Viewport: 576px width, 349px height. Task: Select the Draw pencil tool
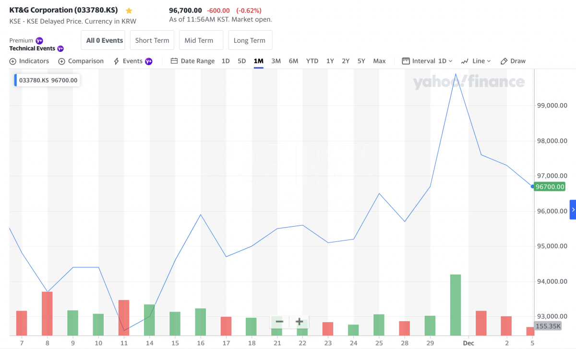pyautogui.click(x=513, y=61)
